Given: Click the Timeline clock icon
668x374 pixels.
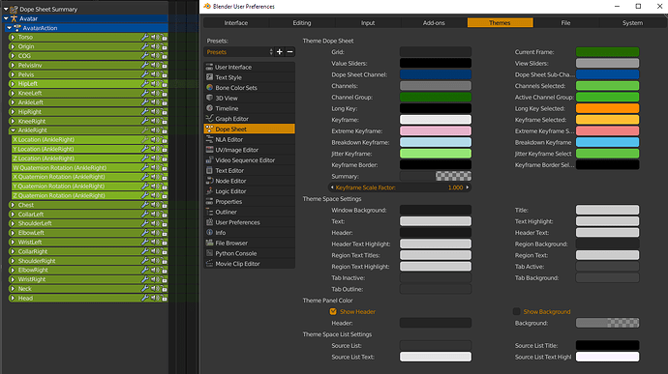Looking at the screenshot, I should [x=210, y=108].
